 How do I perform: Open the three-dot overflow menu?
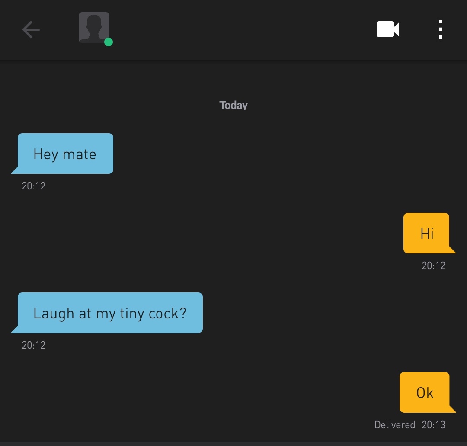(441, 29)
